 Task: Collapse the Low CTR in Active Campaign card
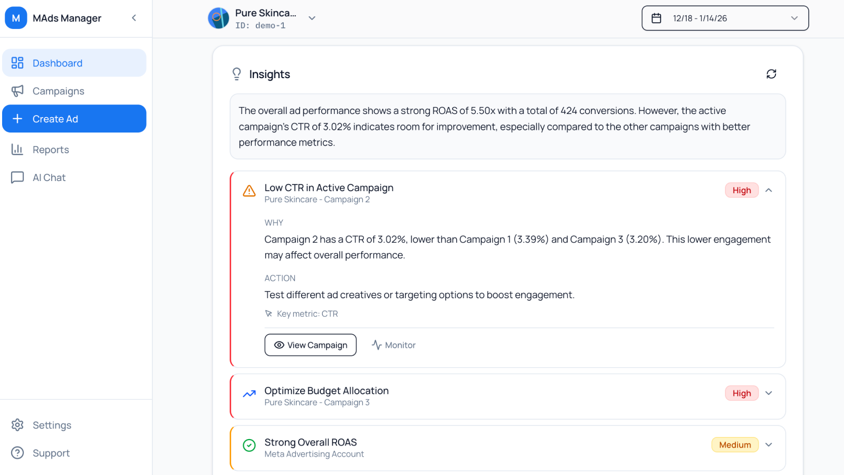point(769,191)
